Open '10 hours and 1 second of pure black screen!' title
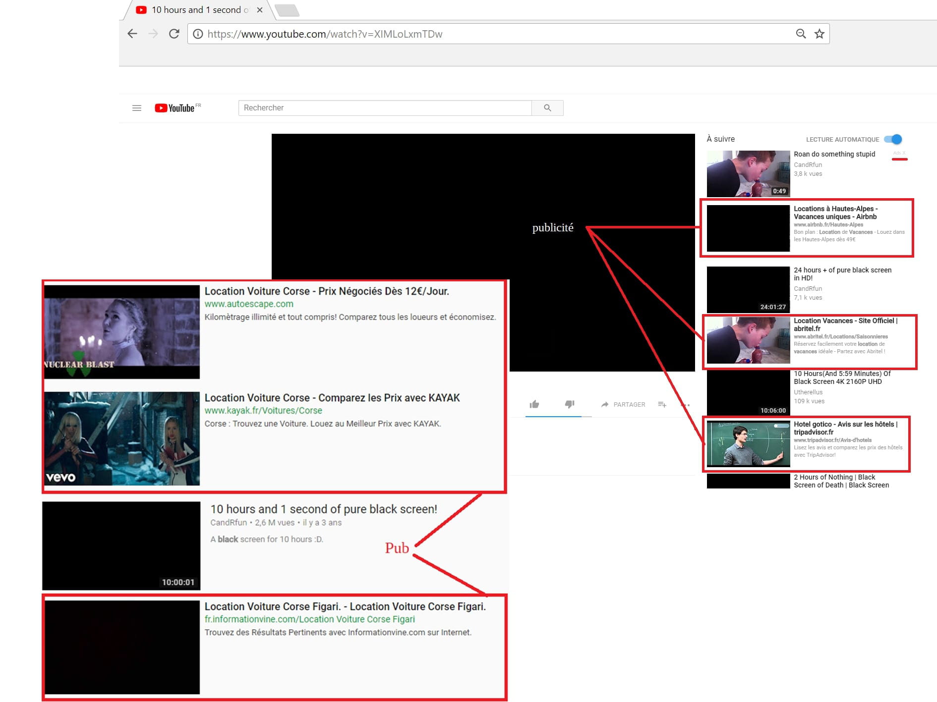 click(324, 509)
